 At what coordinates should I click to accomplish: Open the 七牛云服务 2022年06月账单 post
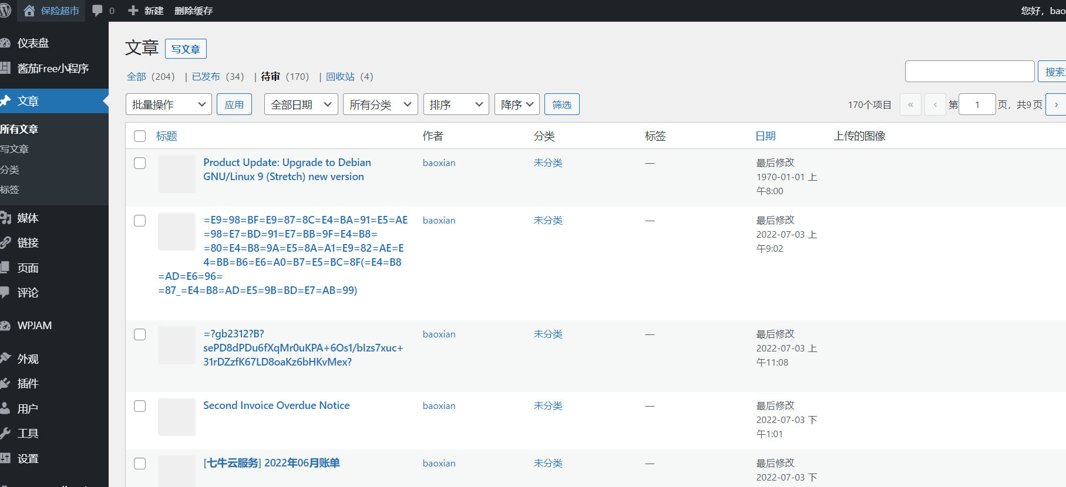click(271, 463)
